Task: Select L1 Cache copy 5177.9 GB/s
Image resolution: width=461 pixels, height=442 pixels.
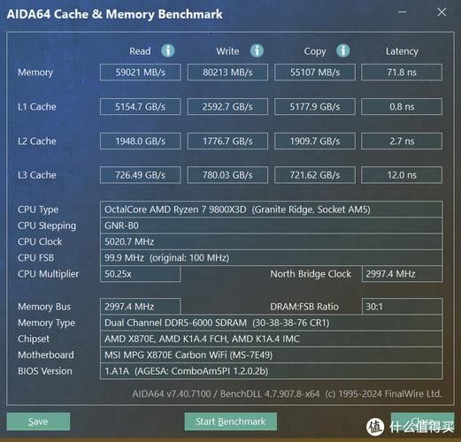Action: pyautogui.click(x=315, y=106)
